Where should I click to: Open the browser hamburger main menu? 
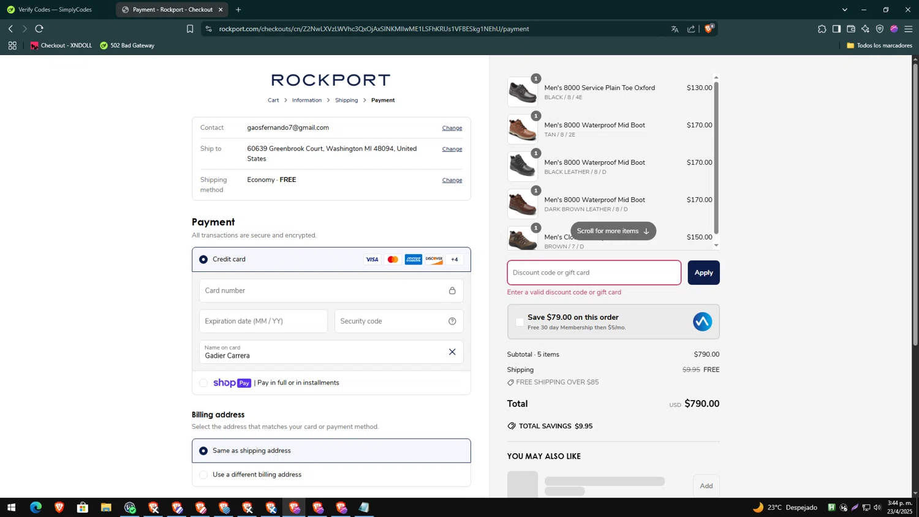coord(909,29)
